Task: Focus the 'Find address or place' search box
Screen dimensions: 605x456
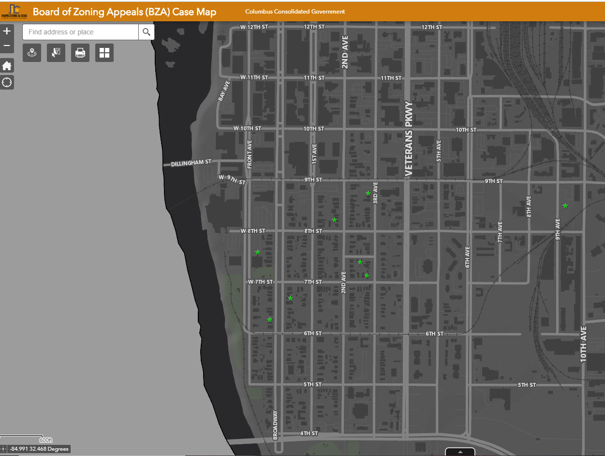Action: point(81,32)
